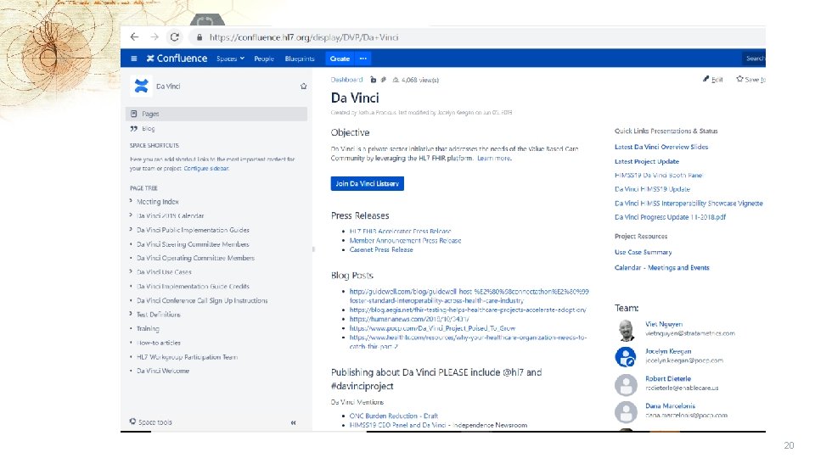Screen dimensions: 815x458
Task: Open Da Vinci Steering Committee Members page
Action: click(193, 244)
